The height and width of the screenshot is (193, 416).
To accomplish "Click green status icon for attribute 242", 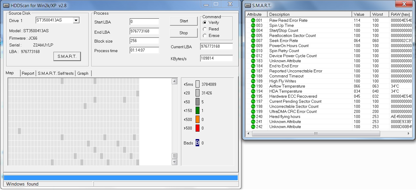I will click(x=253, y=127).
